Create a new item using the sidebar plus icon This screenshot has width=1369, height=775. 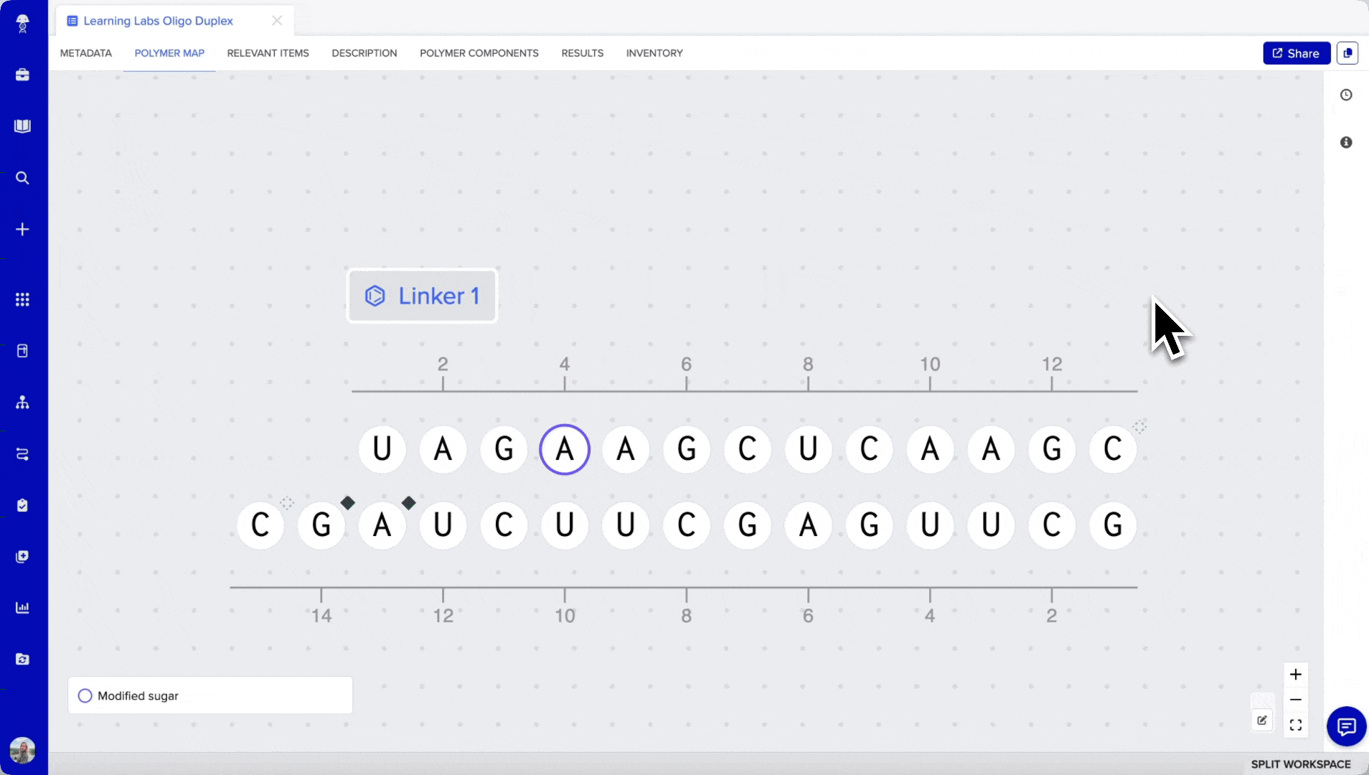click(22, 230)
